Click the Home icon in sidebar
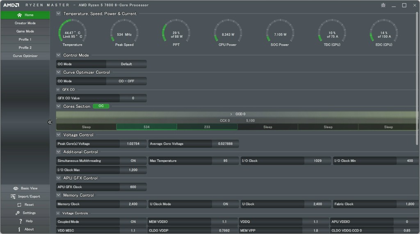 click(x=19, y=15)
